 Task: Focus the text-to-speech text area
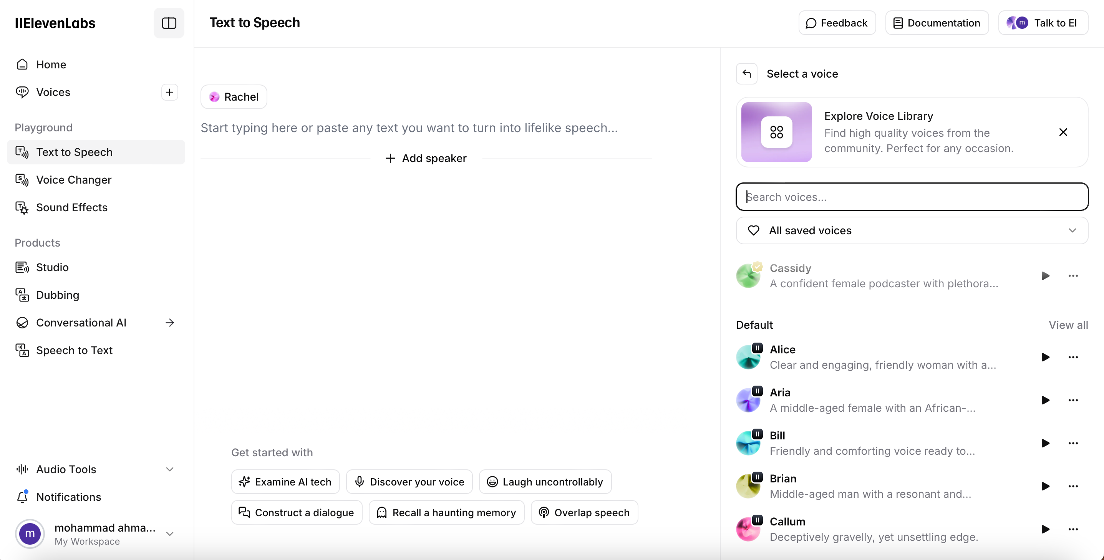pyautogui.click(x=426, y=128)
